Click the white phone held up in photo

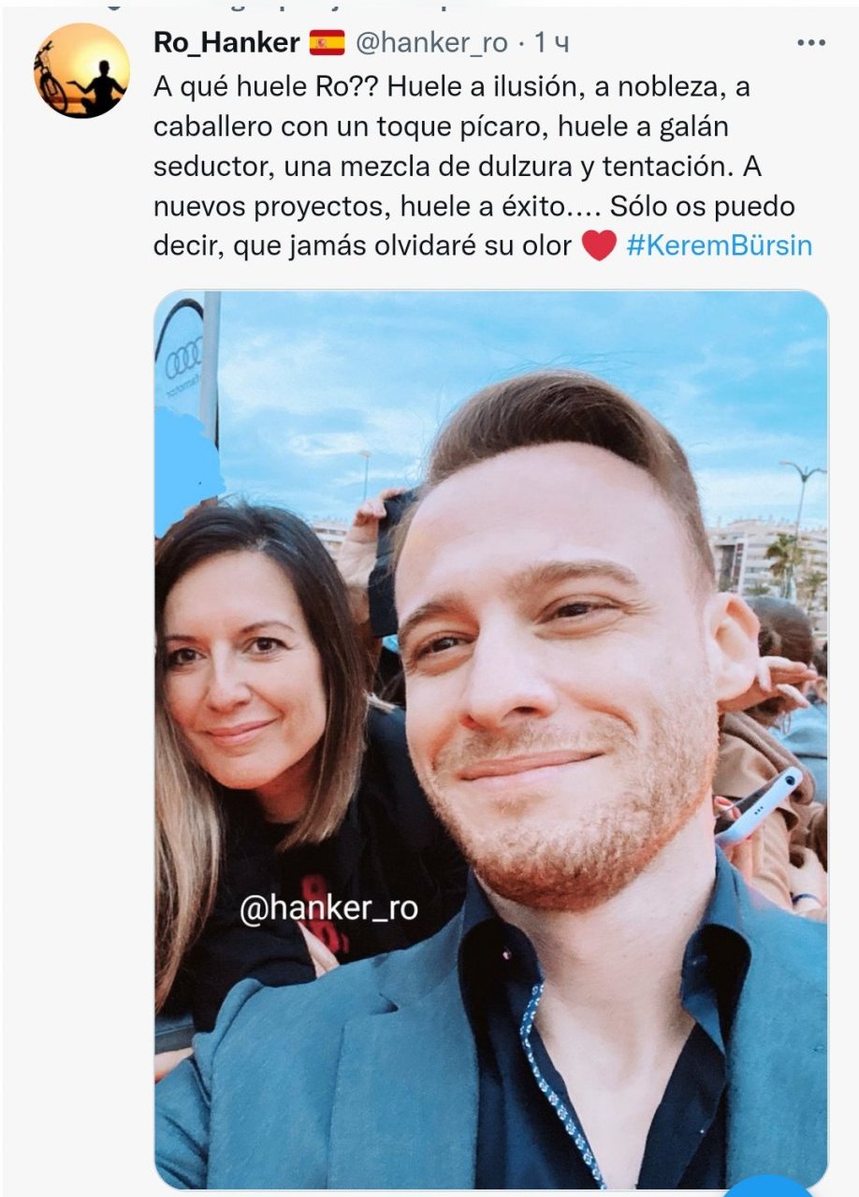pos(760,805)
